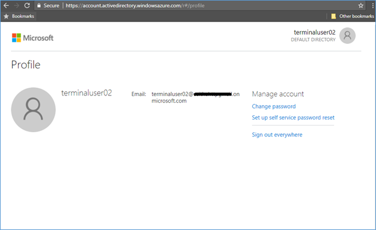Click the Secure padlock icon

[39, 5]
